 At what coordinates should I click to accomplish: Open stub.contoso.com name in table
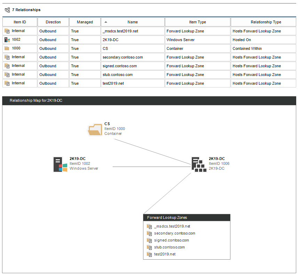pyautogui.click(x=118, y=75)
